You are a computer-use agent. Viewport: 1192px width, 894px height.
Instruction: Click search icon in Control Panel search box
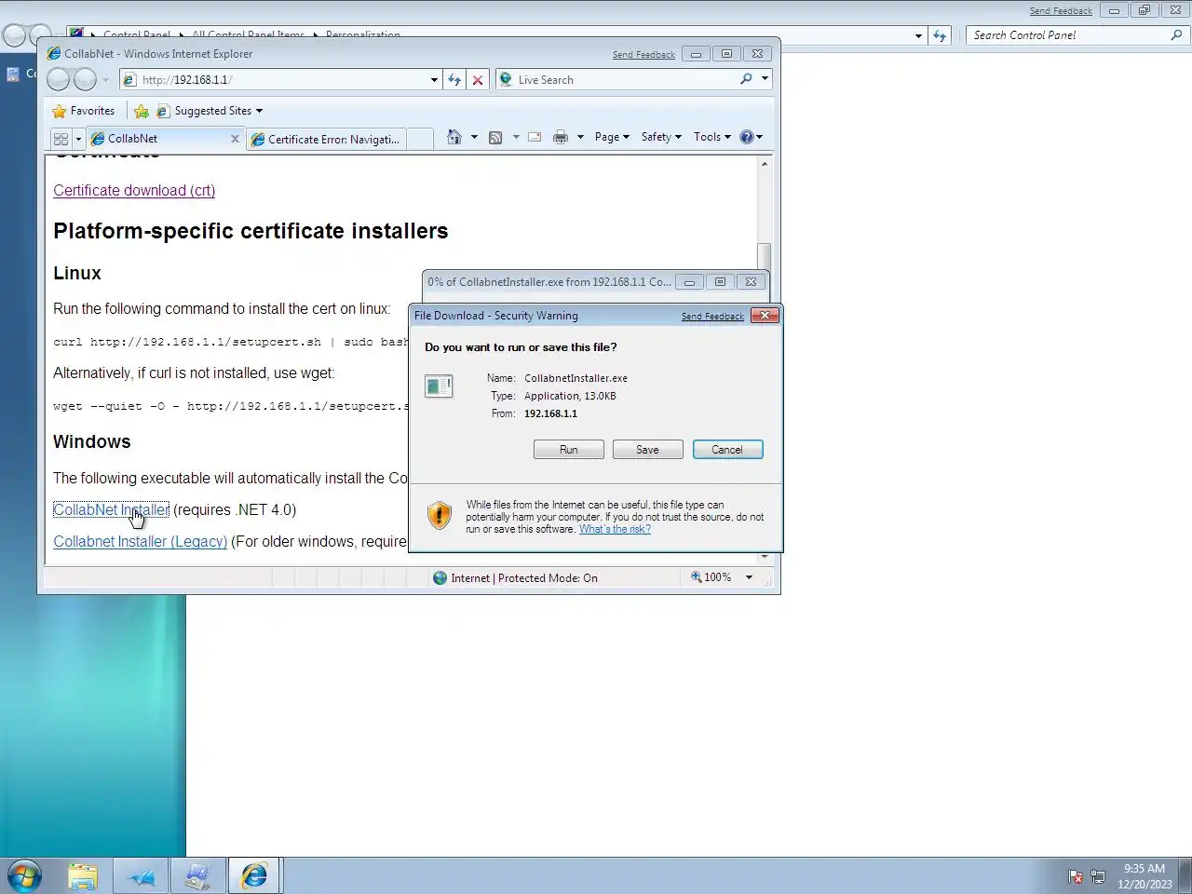pyautogui.click(x=1176, y=35)
